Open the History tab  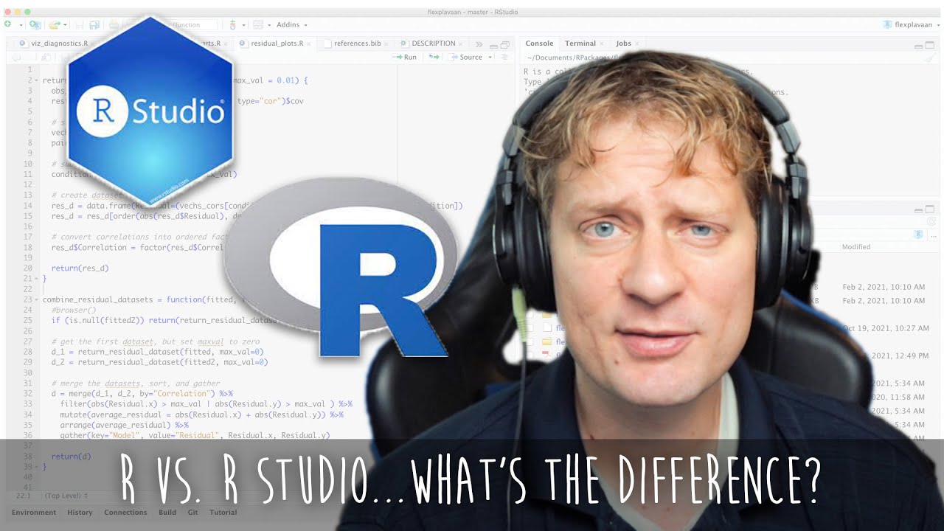(x=80, y=513)
